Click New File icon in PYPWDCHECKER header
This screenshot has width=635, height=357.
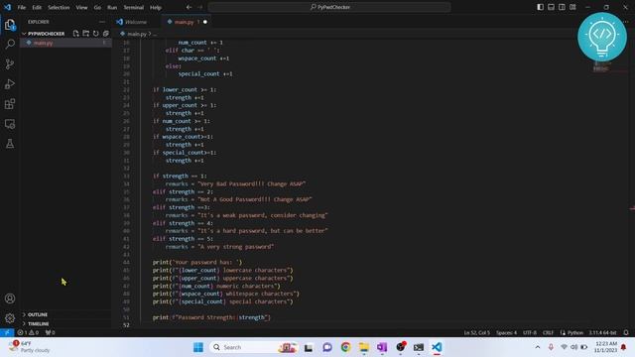tap(75, 34)
